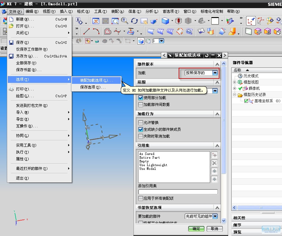Click the blue Through curve mesh surface icon
Viewport: 282px width, 236px height.
pyautogui.click(x=170, y=31)
